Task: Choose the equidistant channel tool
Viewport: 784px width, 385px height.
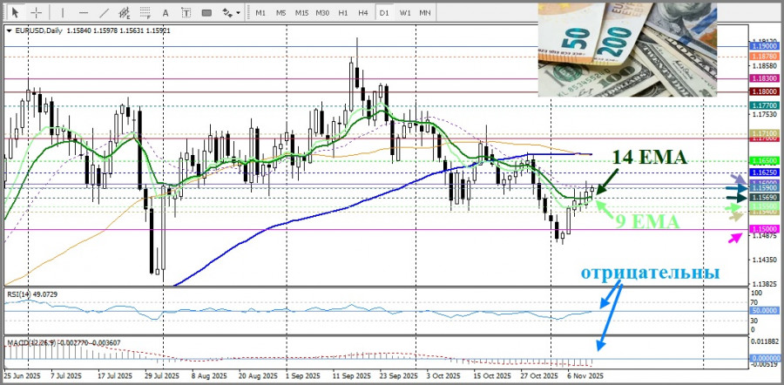Action: [x=126, y=13]
